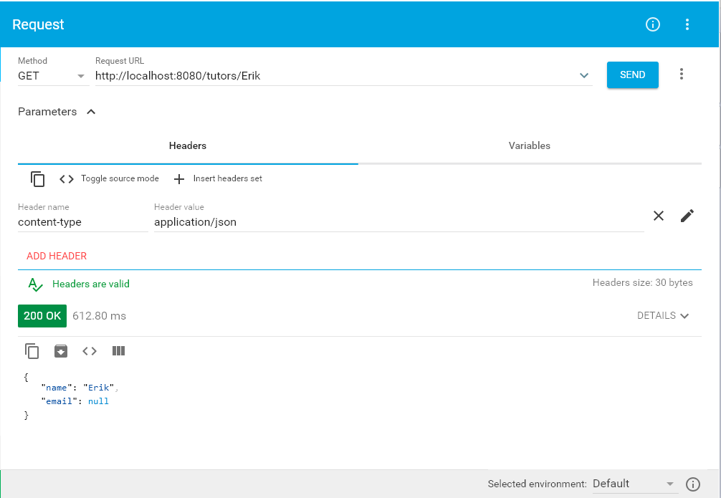This screenshot has height=498, width=721.
Task: Click the "Erik" value in response
Action: point(98,388)
